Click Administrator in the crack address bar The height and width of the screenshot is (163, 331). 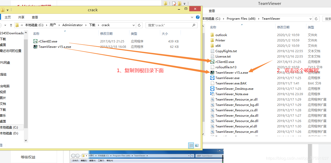point(72,25)
